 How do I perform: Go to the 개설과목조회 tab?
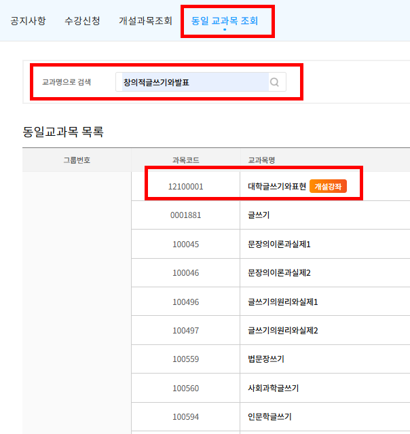pos(145,20)
